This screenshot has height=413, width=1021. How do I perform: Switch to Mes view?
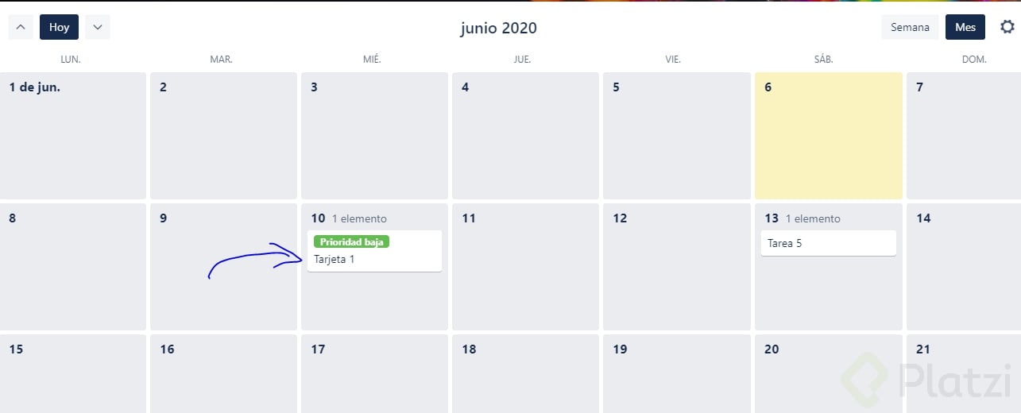[965, 27]
